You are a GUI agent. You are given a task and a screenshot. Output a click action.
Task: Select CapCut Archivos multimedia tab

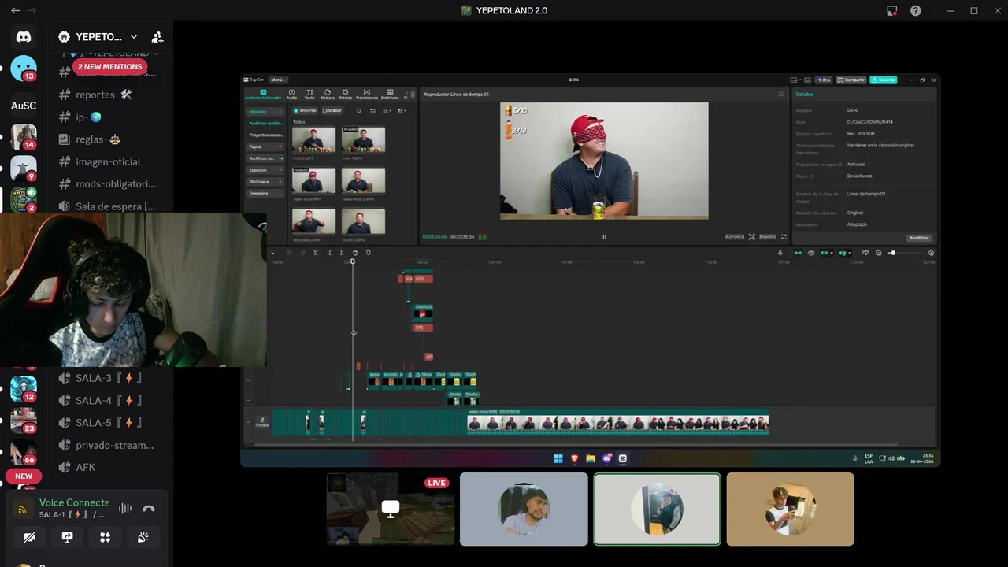pos(263,94)
